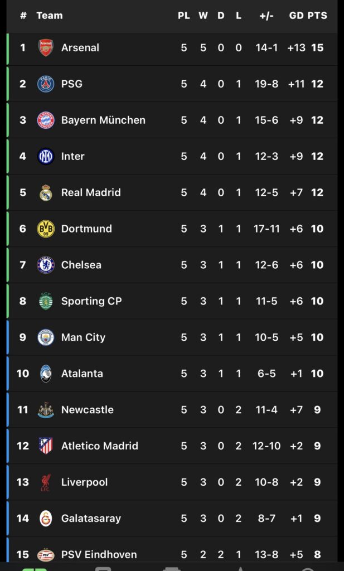Tap the Inter club badge
Viewport: 344px width, 571px height.
pyautogui.click(x=46, y=157)
